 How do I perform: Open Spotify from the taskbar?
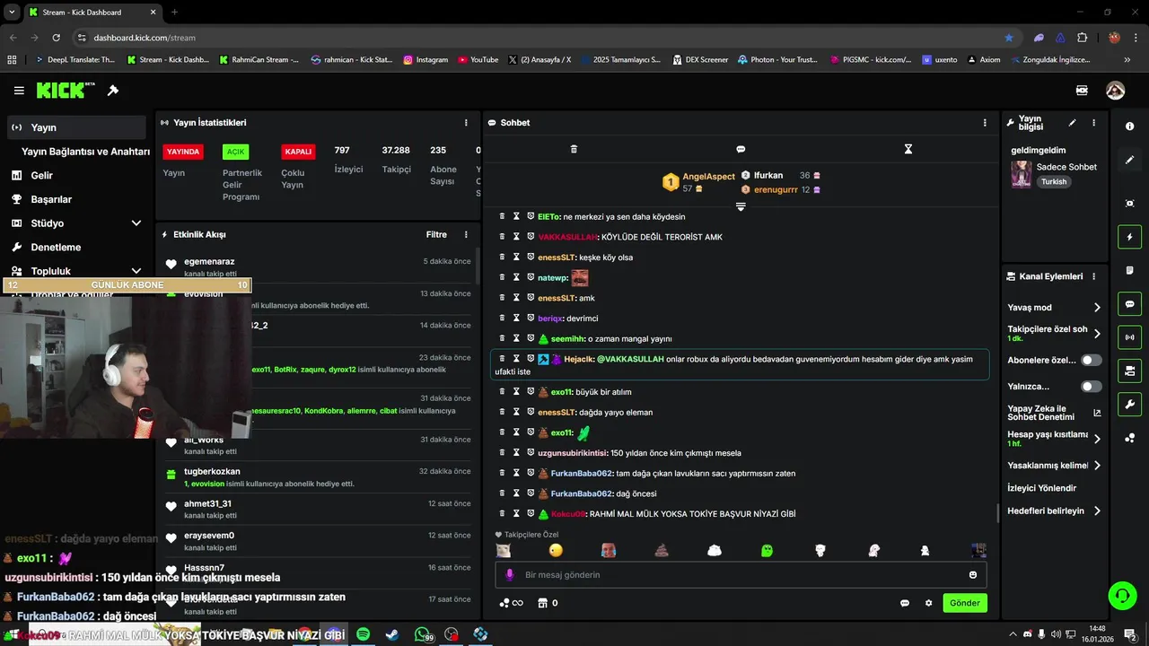point(363,634)
